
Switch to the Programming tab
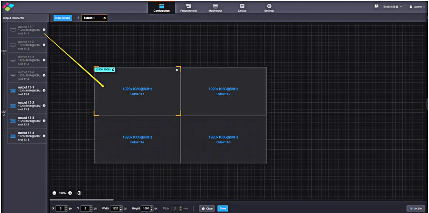(x=188, y=8)
